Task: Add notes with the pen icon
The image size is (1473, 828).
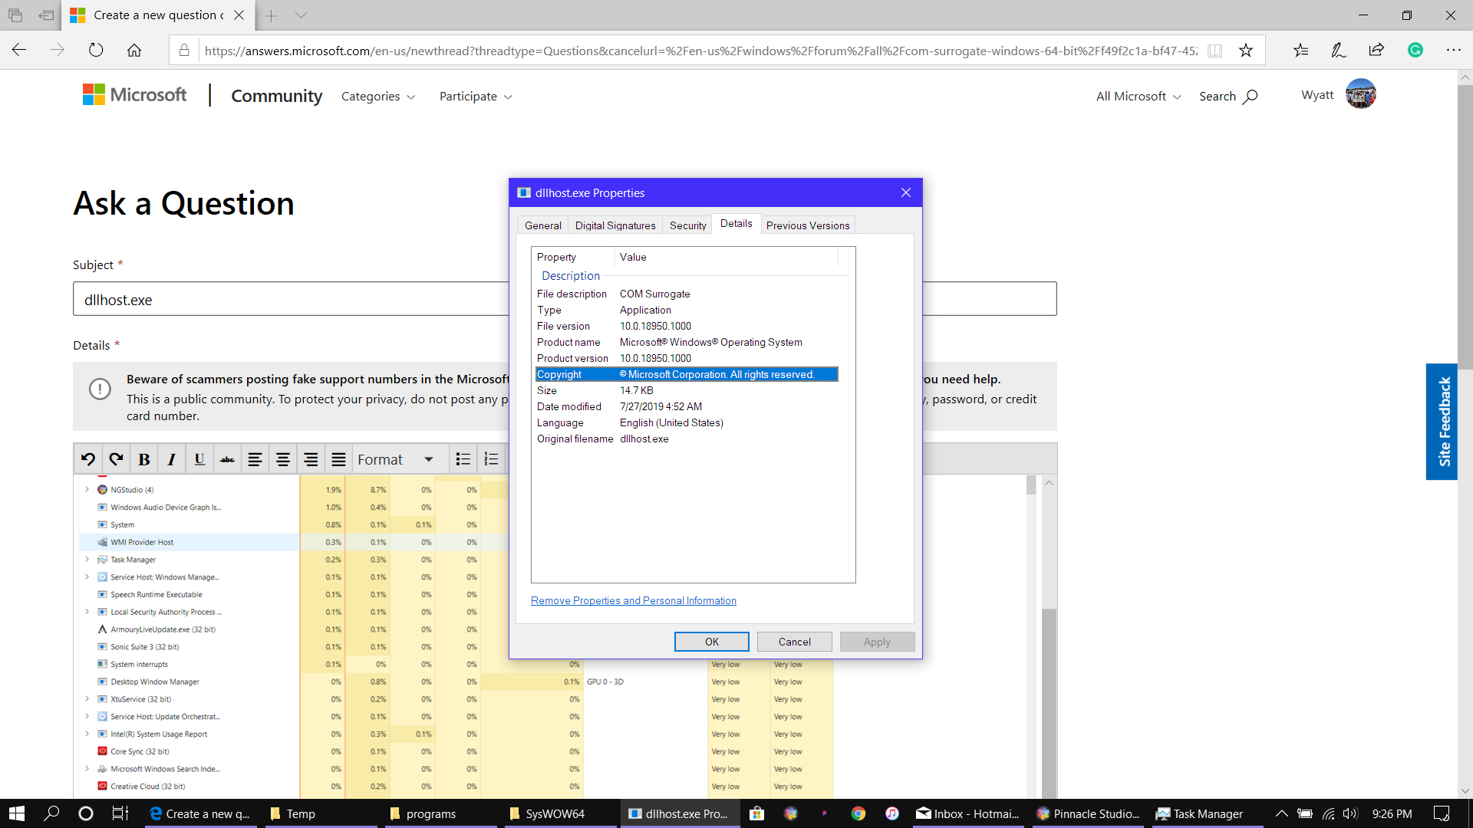Action: (1339, 51)
